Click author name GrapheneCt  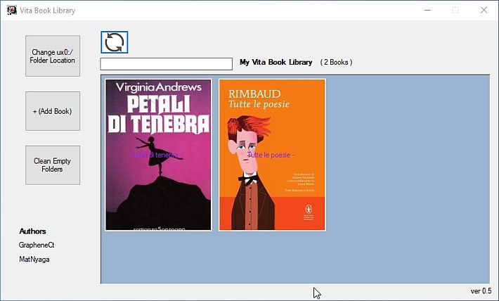click(37, 245)
